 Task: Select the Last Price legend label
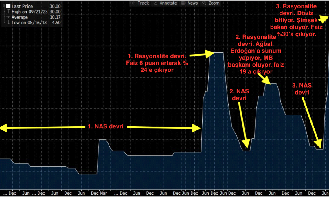(x=22, y=6)
